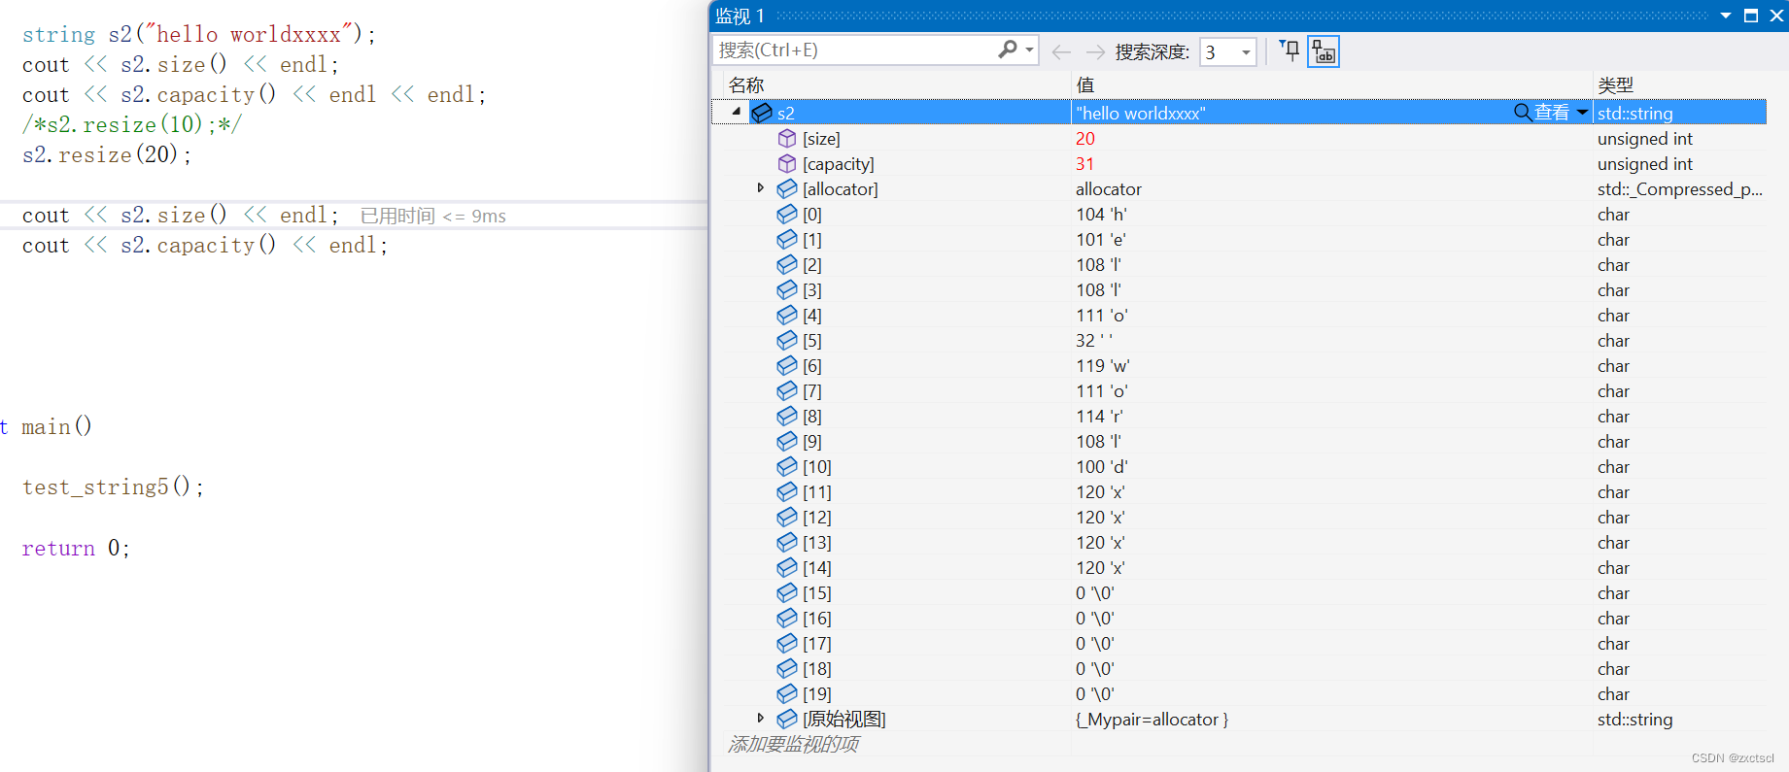Screen dimensions: 1789x772
Task: Click 添加要监视的项 to add watch item
Action: point(793,744)
